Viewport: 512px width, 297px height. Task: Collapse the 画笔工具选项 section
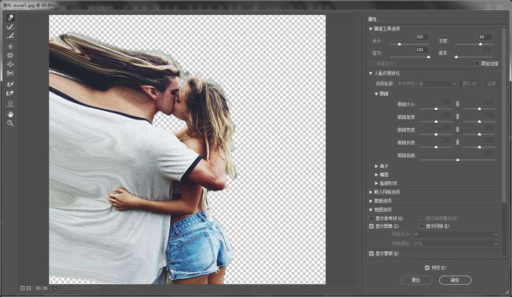(371, 29)
